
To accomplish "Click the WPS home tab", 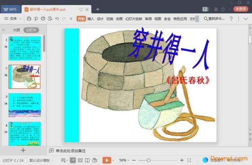I will [x=10, y=9].
